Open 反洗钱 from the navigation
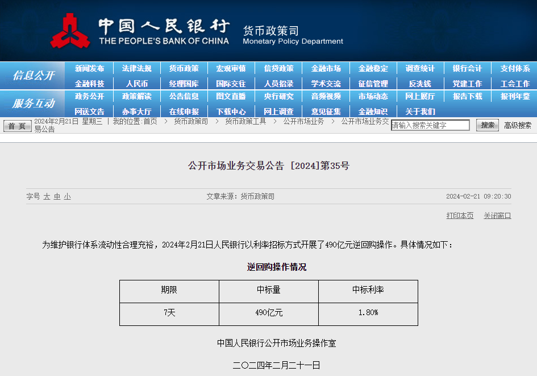Screen dimensions: 537x376 pyautogui.click(x=420, y=84)
